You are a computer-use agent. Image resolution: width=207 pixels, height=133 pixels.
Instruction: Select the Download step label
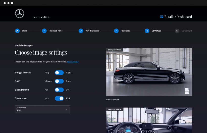tap(187, 31)
